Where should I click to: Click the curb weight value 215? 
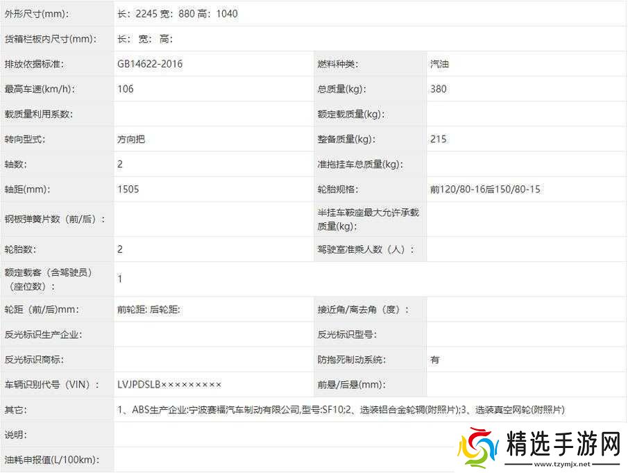439,139
